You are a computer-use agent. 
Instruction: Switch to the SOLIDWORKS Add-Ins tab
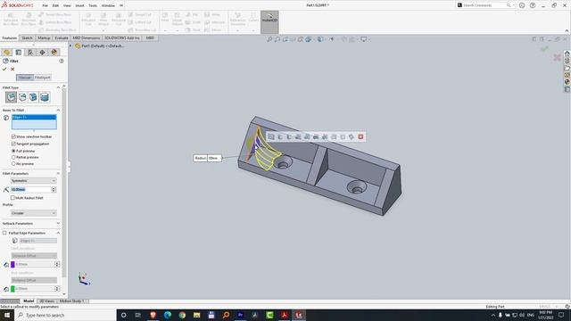coord(122,37)
